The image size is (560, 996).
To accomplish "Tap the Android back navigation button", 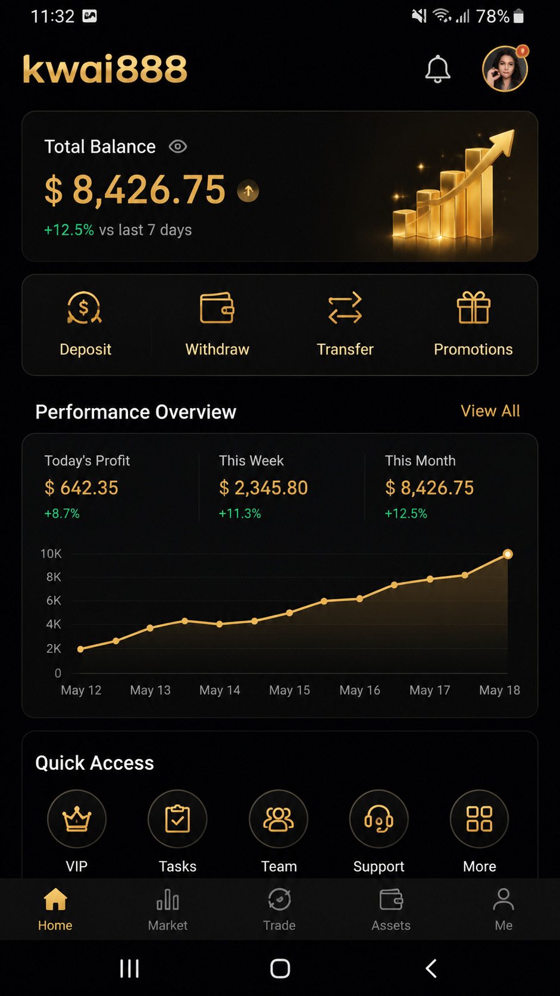I will [431, 969].
